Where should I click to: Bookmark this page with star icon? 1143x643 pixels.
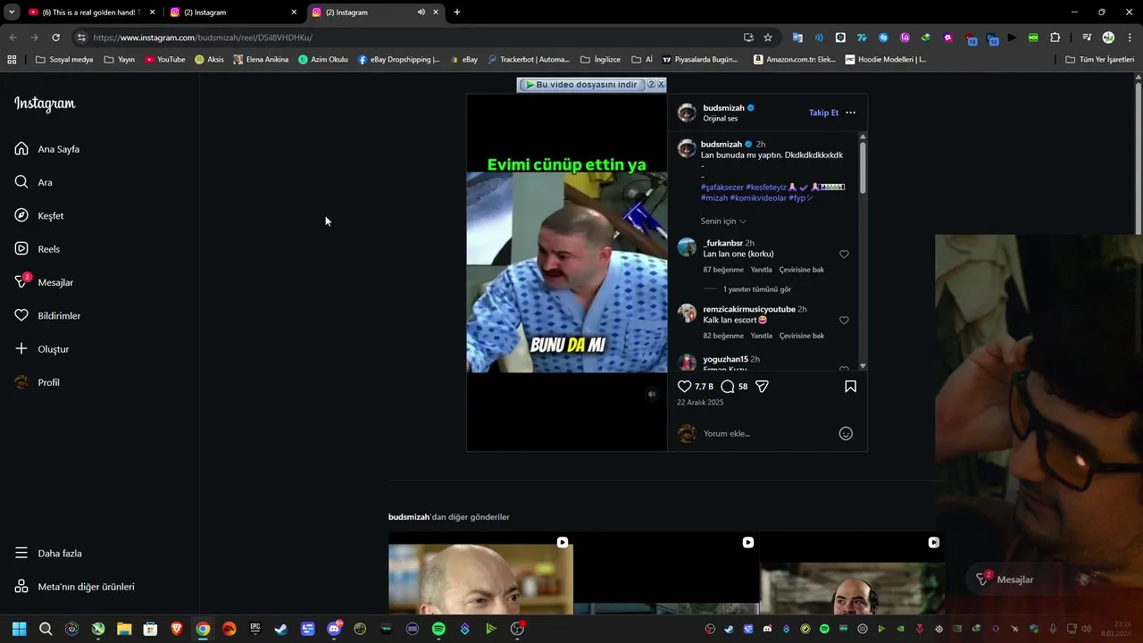[x=768, y=38]
